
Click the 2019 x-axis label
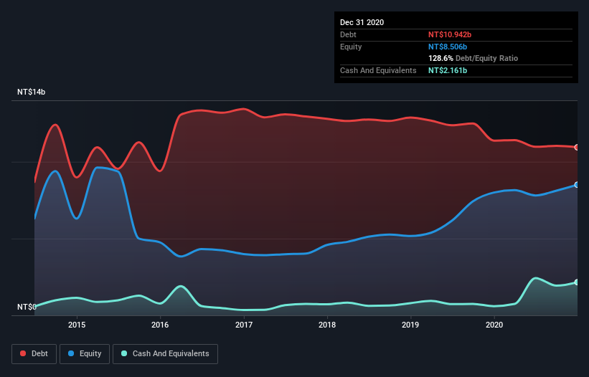pos(410,325)
